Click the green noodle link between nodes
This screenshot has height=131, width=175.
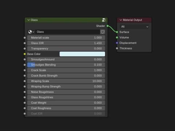tap(112, 29)
